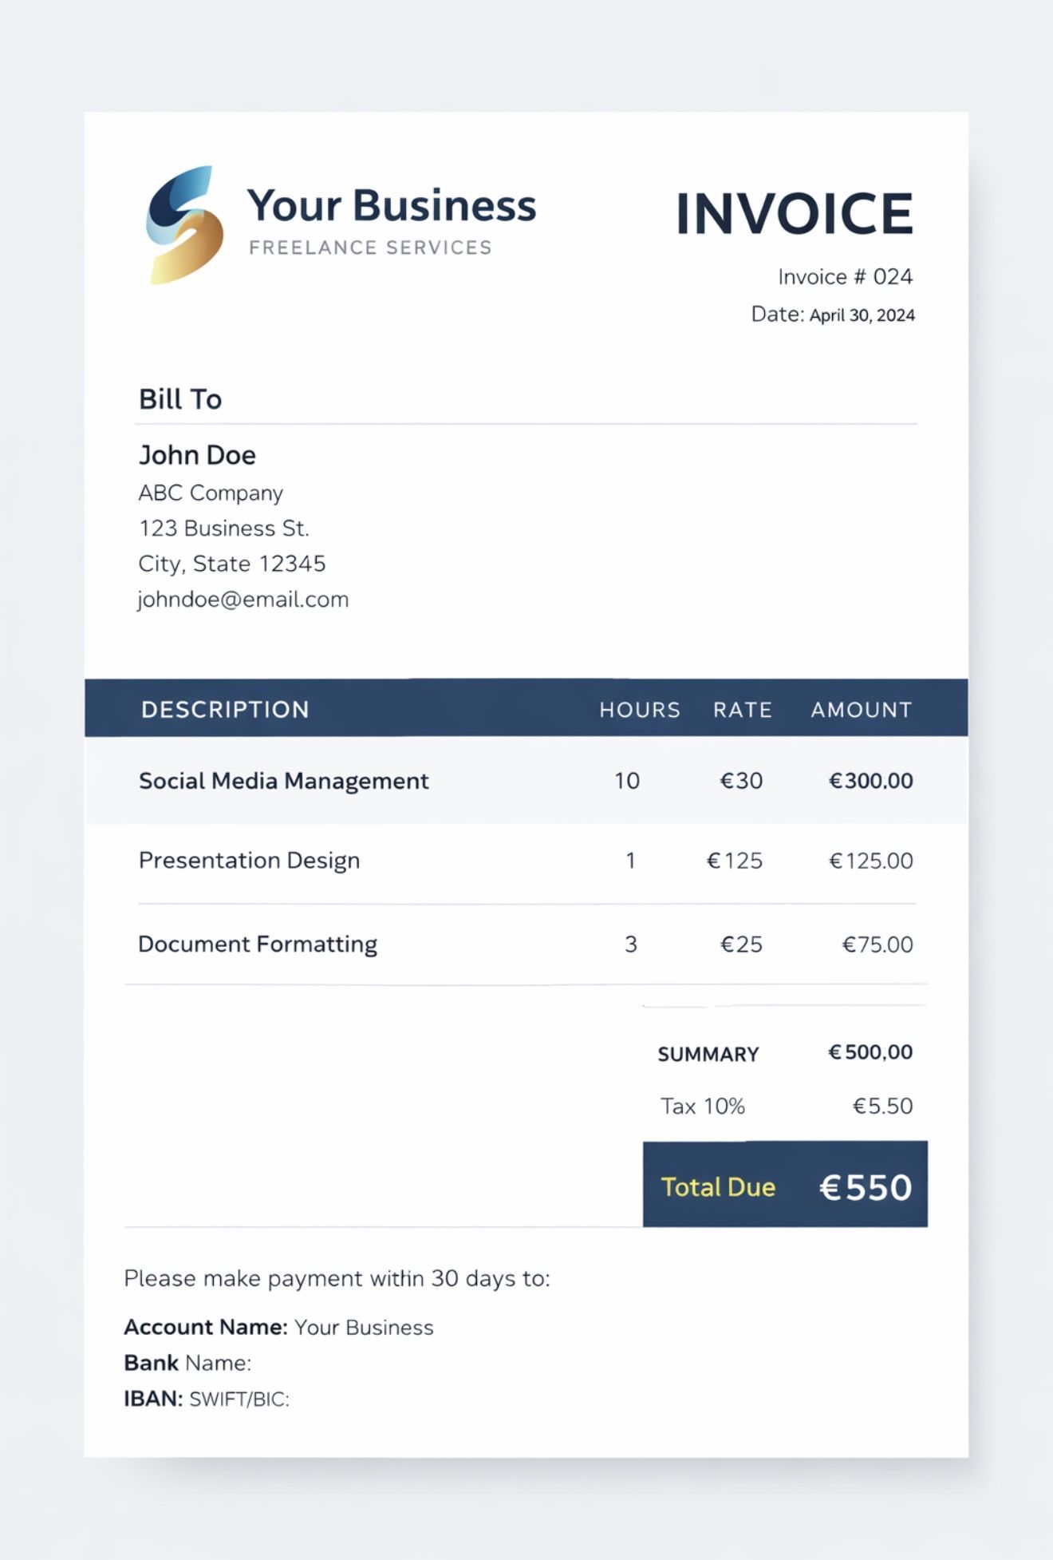Viewport: 1053px width, 1560px height.
Task: Click the INVOICE title heading
Action: tap(794, 214)
